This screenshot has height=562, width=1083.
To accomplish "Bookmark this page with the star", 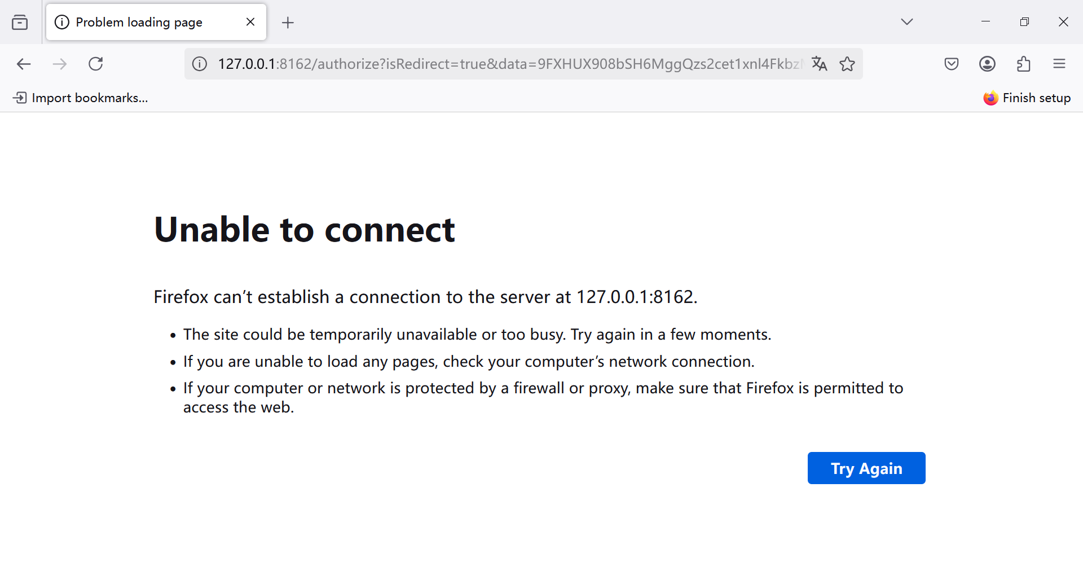I will click(847, 64).
